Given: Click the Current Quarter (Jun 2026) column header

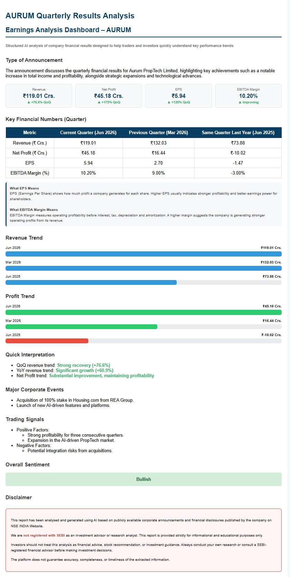Looking at the screenshot, I should 88,133.
